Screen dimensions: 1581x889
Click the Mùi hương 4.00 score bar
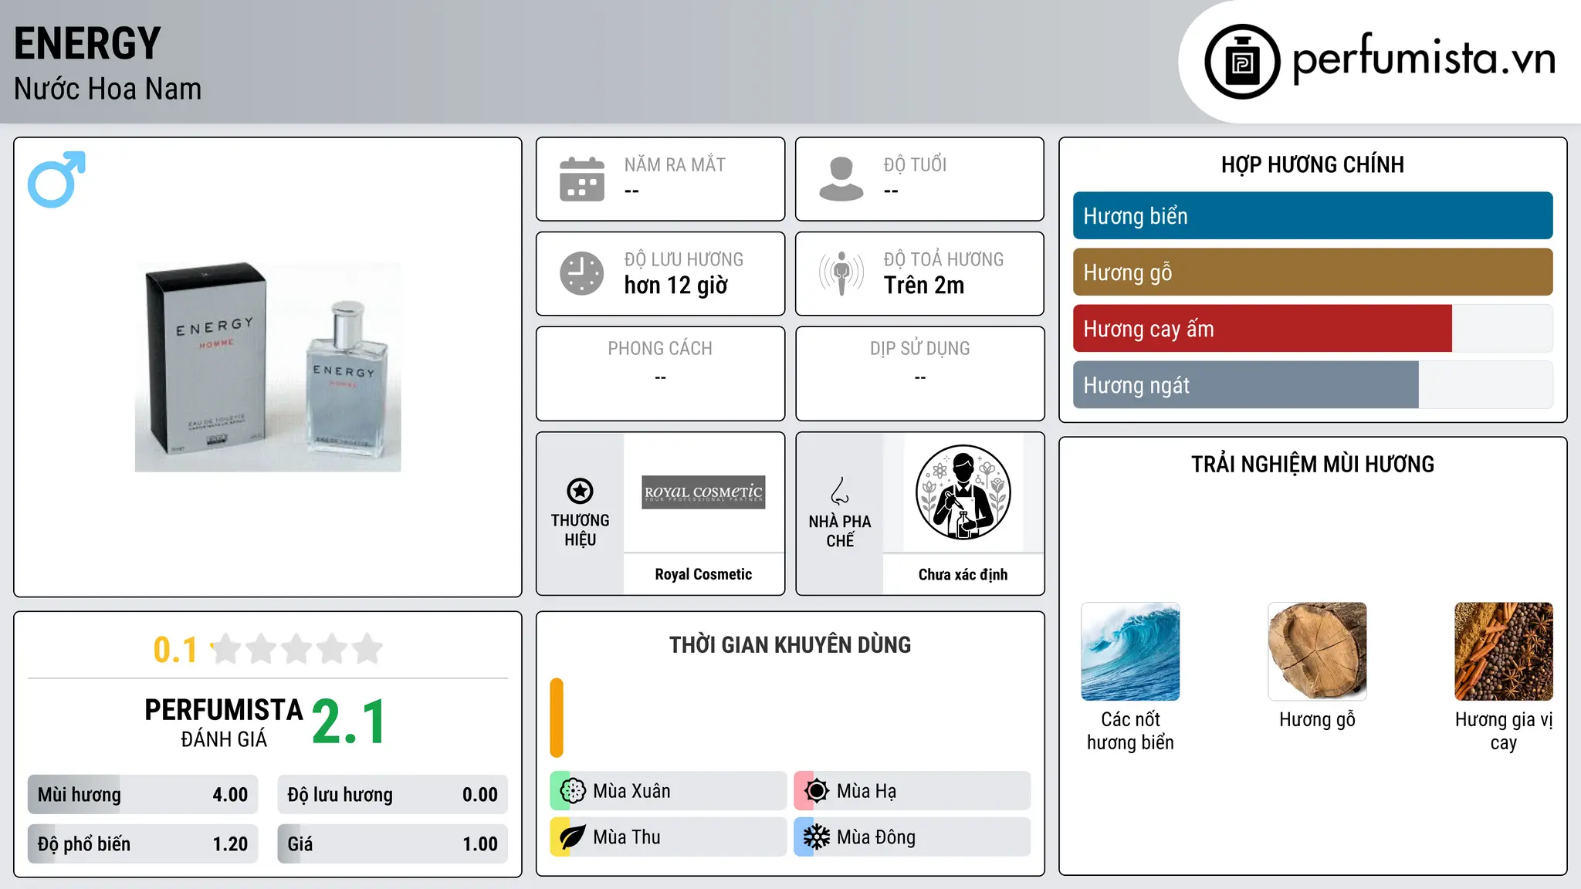point(143,795)
